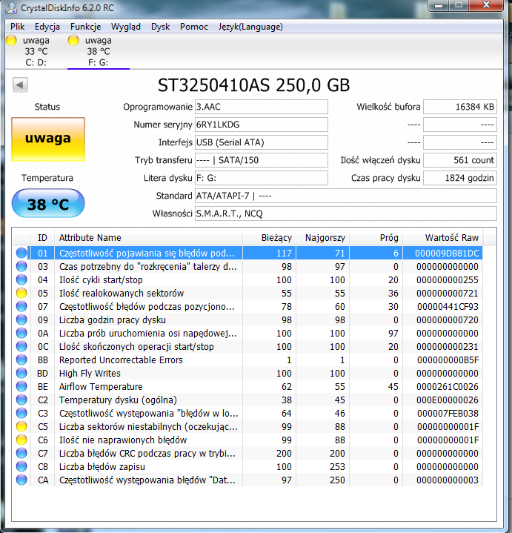Select row 'Ilość realokowanych sektorów'

(248, 293)
